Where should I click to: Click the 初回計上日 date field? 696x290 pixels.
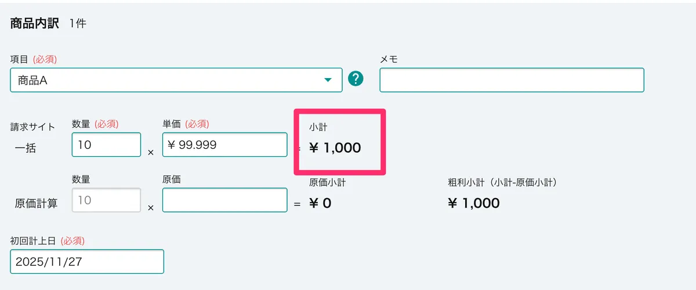click(87, 261)
